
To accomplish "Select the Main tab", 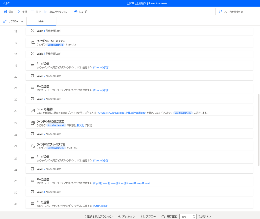I will click(x=41, y=21).
